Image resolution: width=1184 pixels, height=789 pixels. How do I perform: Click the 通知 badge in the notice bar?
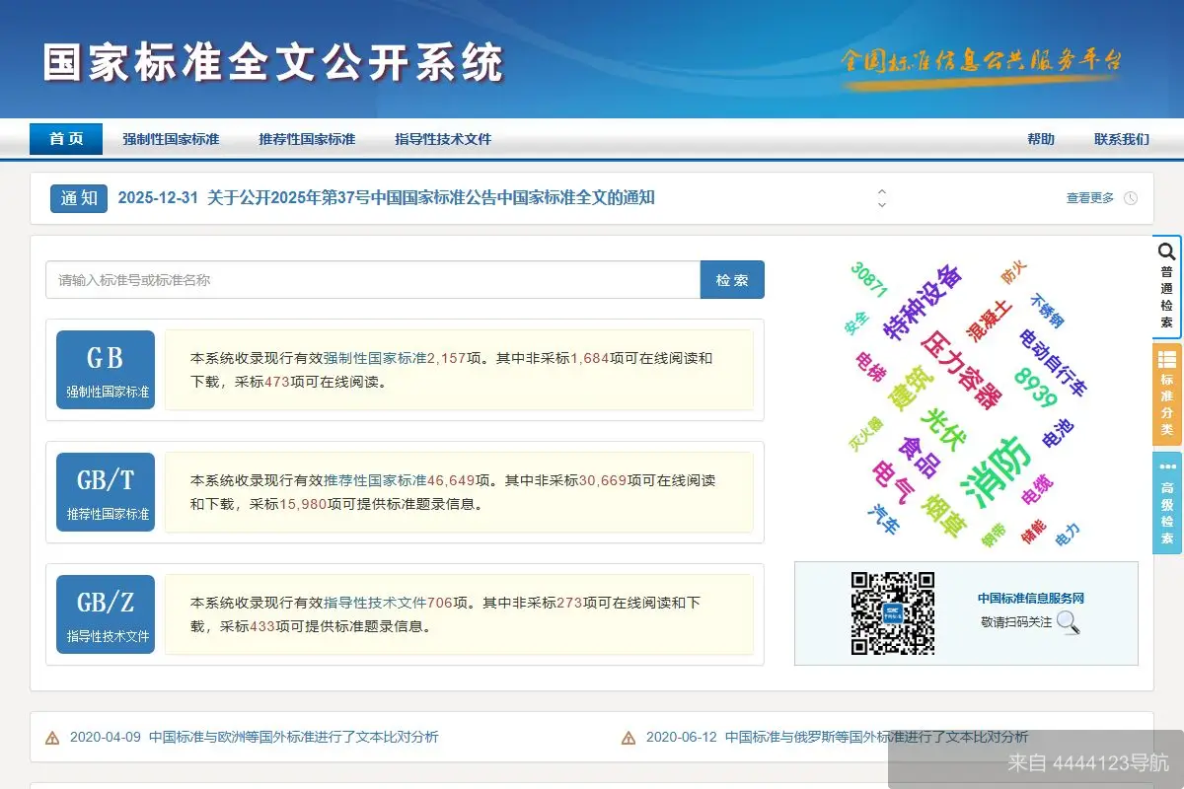(78, 198)
